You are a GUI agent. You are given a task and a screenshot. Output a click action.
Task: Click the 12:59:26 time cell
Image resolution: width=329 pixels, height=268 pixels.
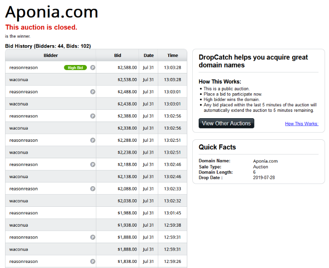pyautogui.click(x=173, y=262)
